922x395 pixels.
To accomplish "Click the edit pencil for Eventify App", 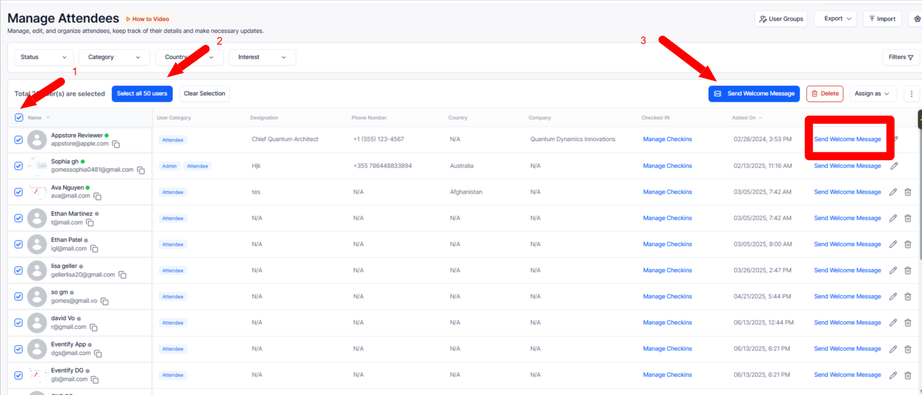I will tap(893, 349).
